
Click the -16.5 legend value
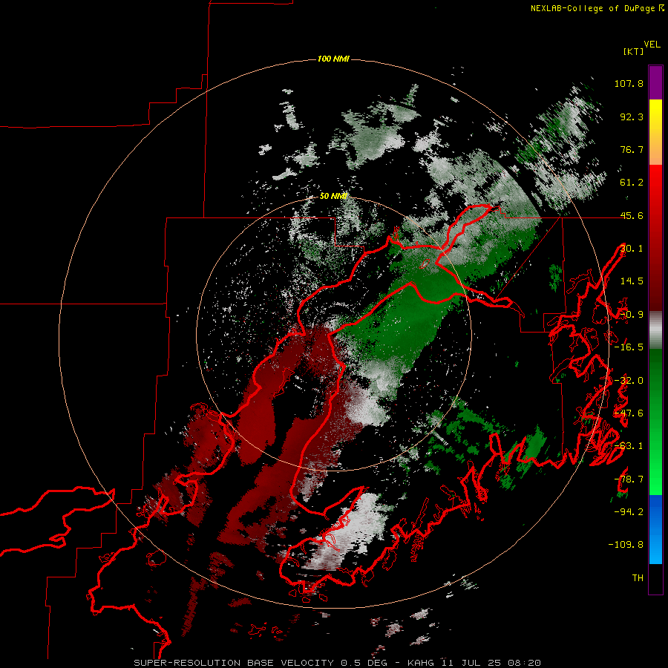tap(629, 347)
